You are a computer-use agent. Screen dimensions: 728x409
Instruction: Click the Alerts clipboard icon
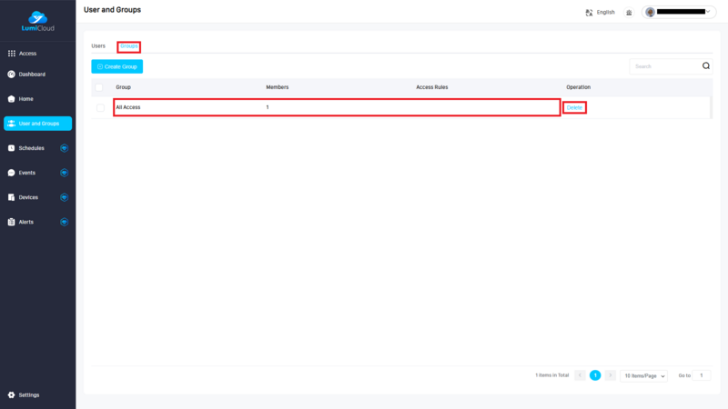click(x=11, y=222)
